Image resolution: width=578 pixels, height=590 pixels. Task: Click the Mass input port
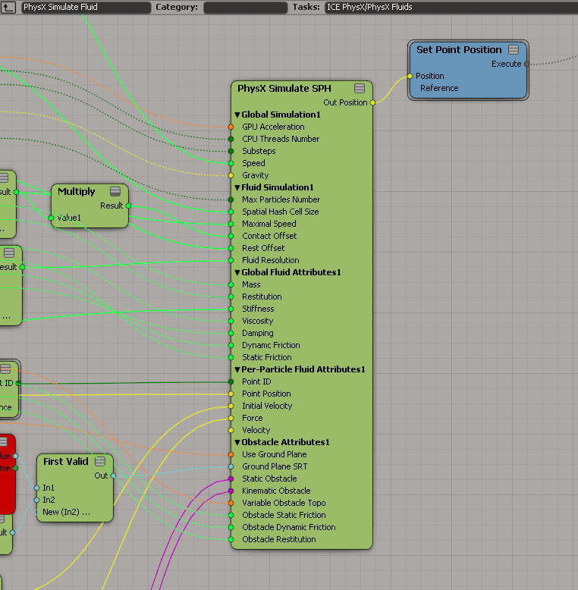pos(231,285)
